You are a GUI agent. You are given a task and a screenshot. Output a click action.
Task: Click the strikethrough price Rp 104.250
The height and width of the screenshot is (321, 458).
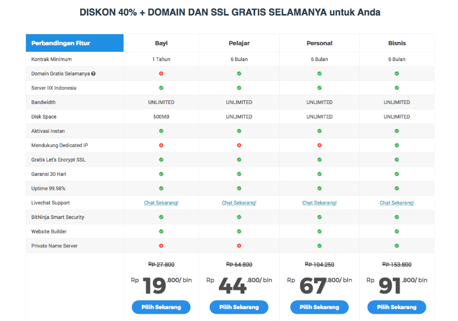tap(319, 264)
